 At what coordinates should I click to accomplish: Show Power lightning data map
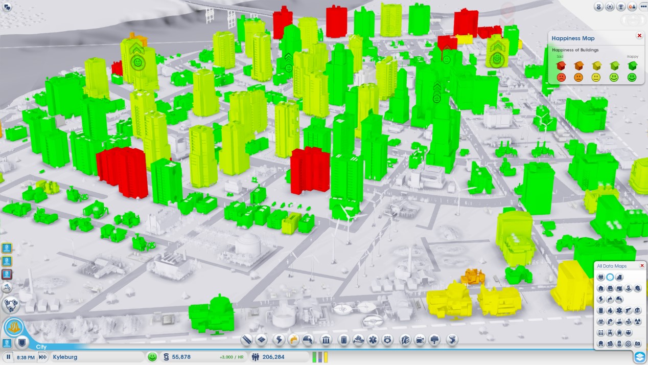pos(601,299)
